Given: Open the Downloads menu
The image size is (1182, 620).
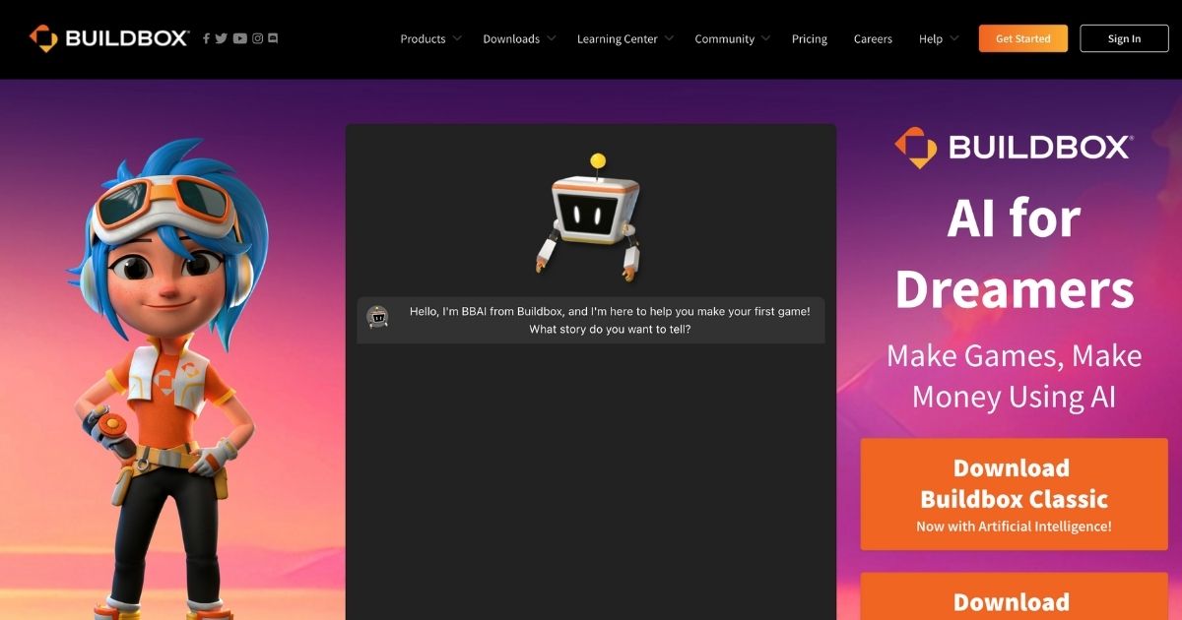Looking at the screenshot, I should [511, 39].
